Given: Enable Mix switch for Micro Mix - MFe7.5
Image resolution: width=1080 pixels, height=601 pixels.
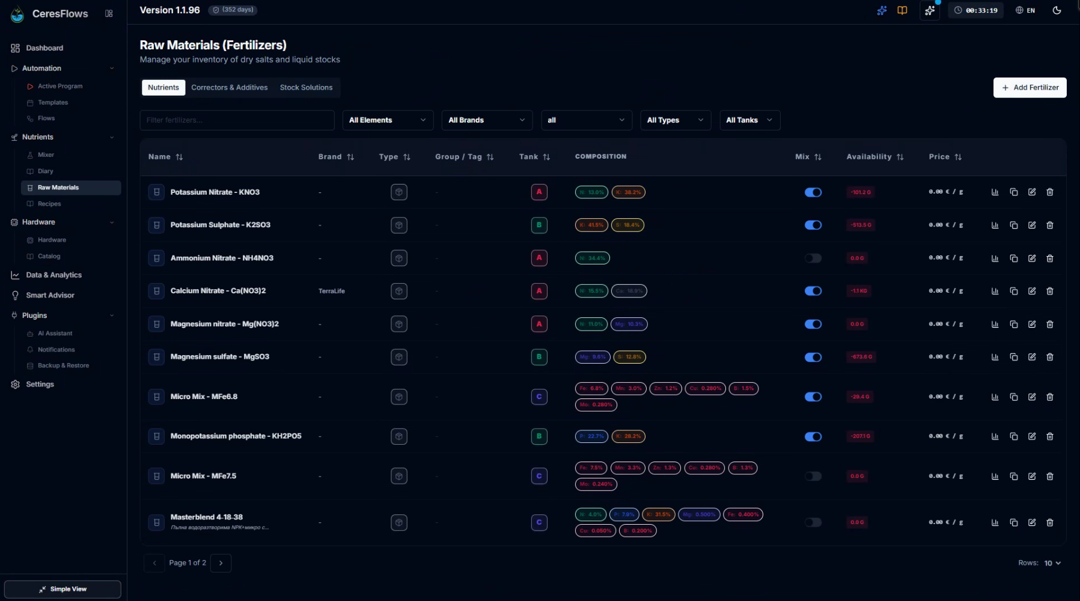Looking at the screenshot, I should [x=813, y=476].
